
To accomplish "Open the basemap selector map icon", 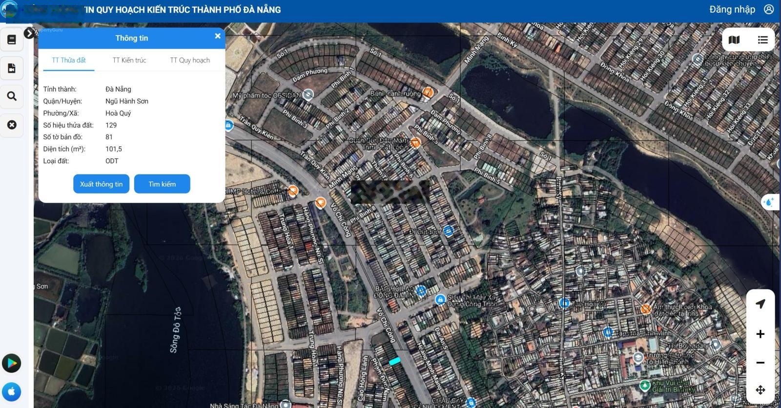I will (x=734, y=40).
